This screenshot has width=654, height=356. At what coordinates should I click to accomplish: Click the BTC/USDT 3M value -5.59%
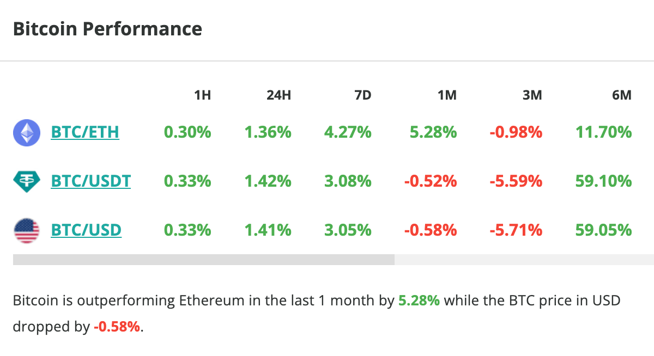pos(516,181)
